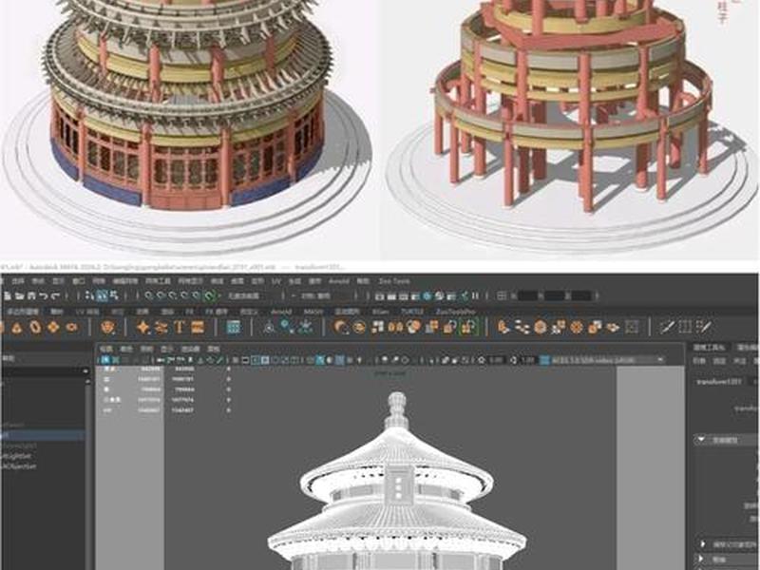
Task: Click the left colored temple model image
Action: point(186,127)
